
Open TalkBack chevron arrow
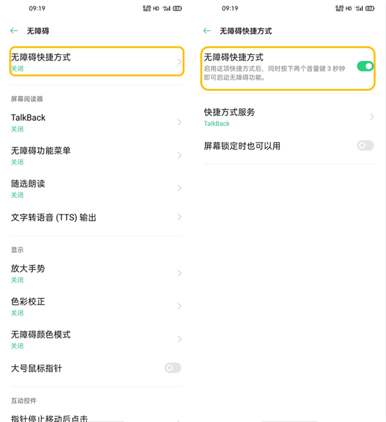tap(179, 122)
